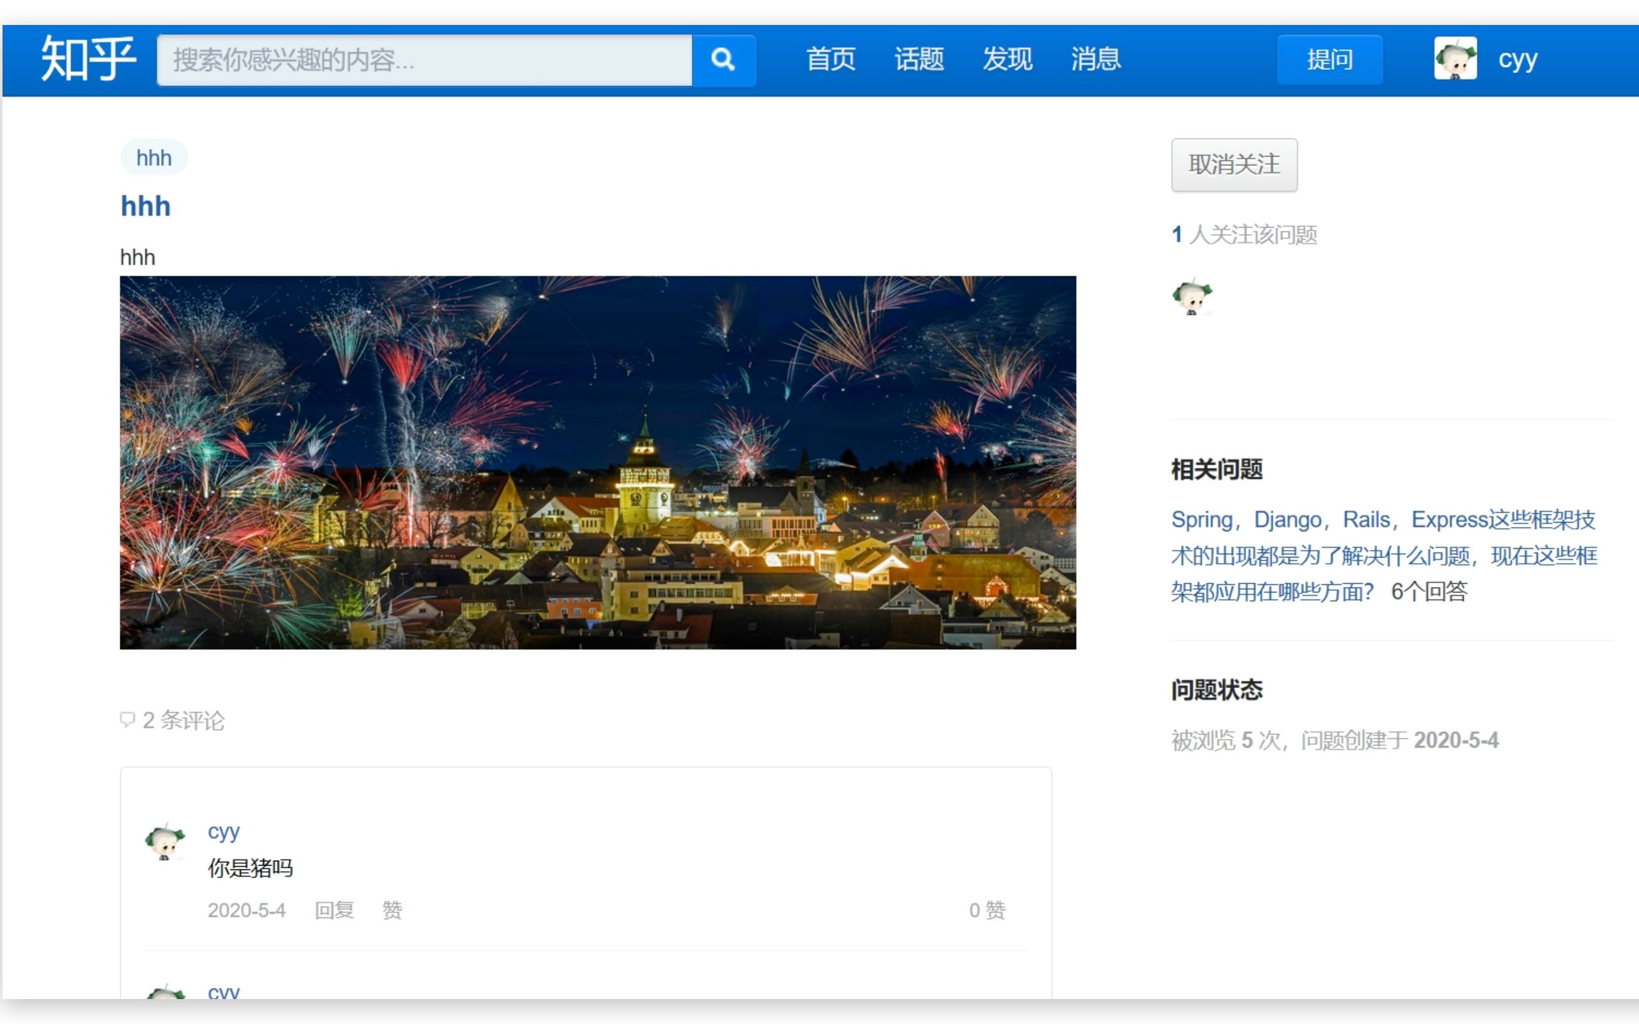This screenshot has width=1639, height=1024.
Task: Click the 1 人关注该问题 follower count
Action: 1244,235
